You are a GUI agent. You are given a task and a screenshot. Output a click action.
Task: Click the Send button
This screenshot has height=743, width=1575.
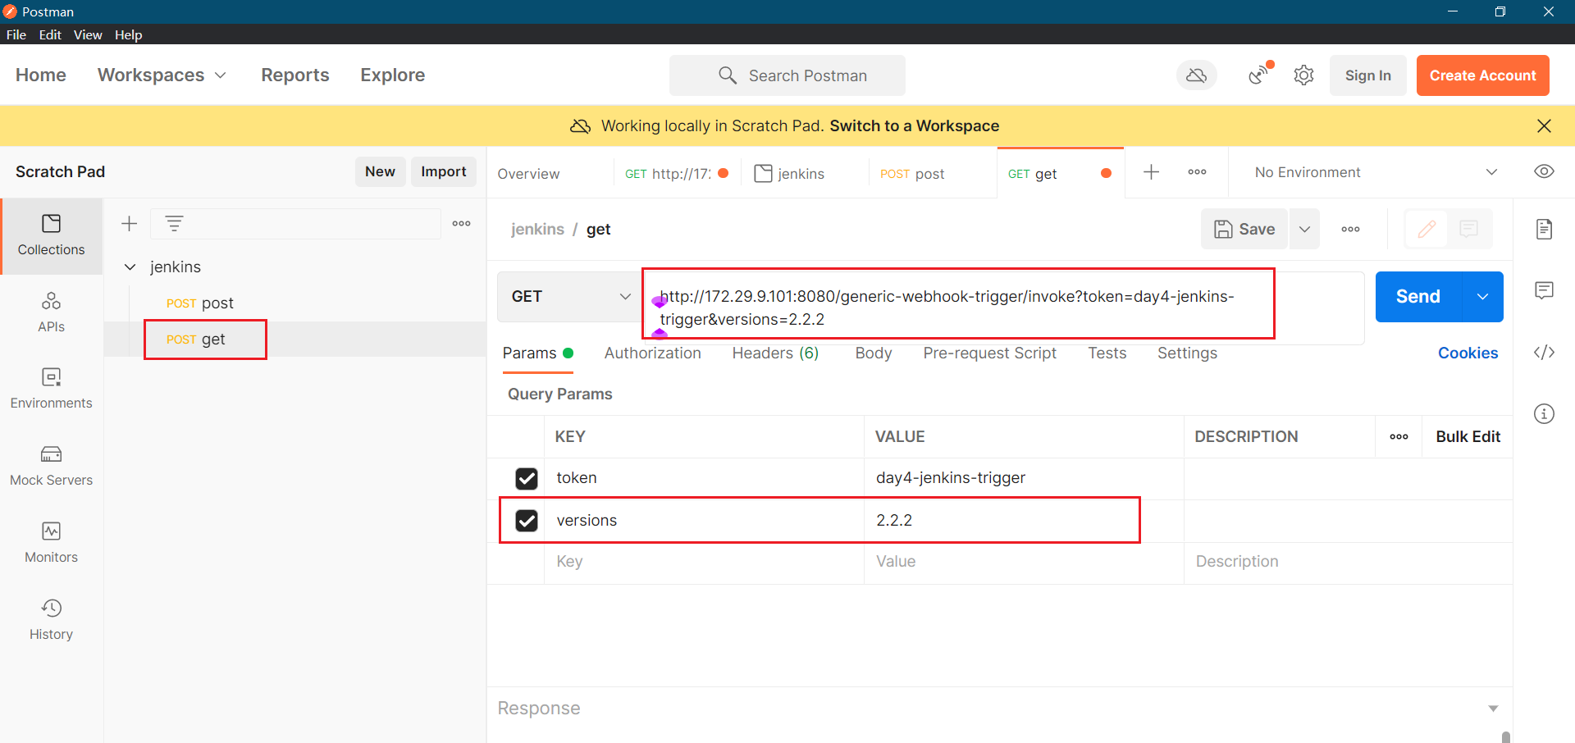(x=1417, y=296)
